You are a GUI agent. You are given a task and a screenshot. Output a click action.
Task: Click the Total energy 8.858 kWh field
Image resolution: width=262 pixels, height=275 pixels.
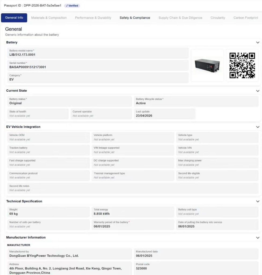click(133, 212)
